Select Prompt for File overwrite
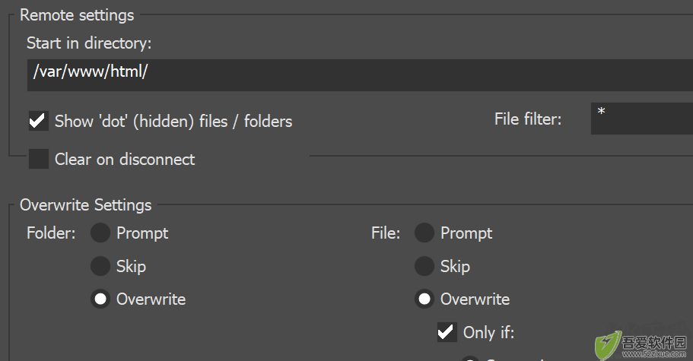Image resolution: width=693 pixels, height=361 pixels. [x=424, y=233]
